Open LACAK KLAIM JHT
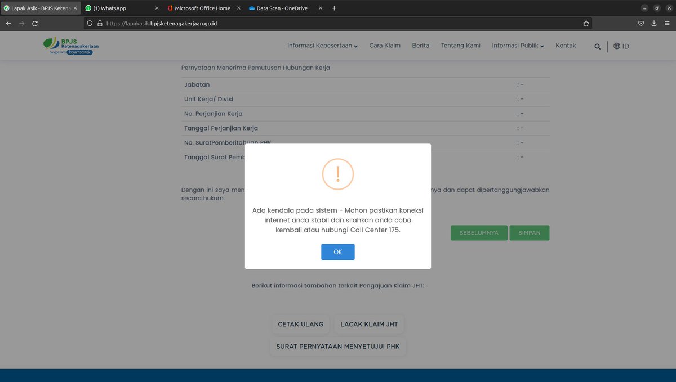The height and width of the screenshot is (382, 676). coord(370,324)
